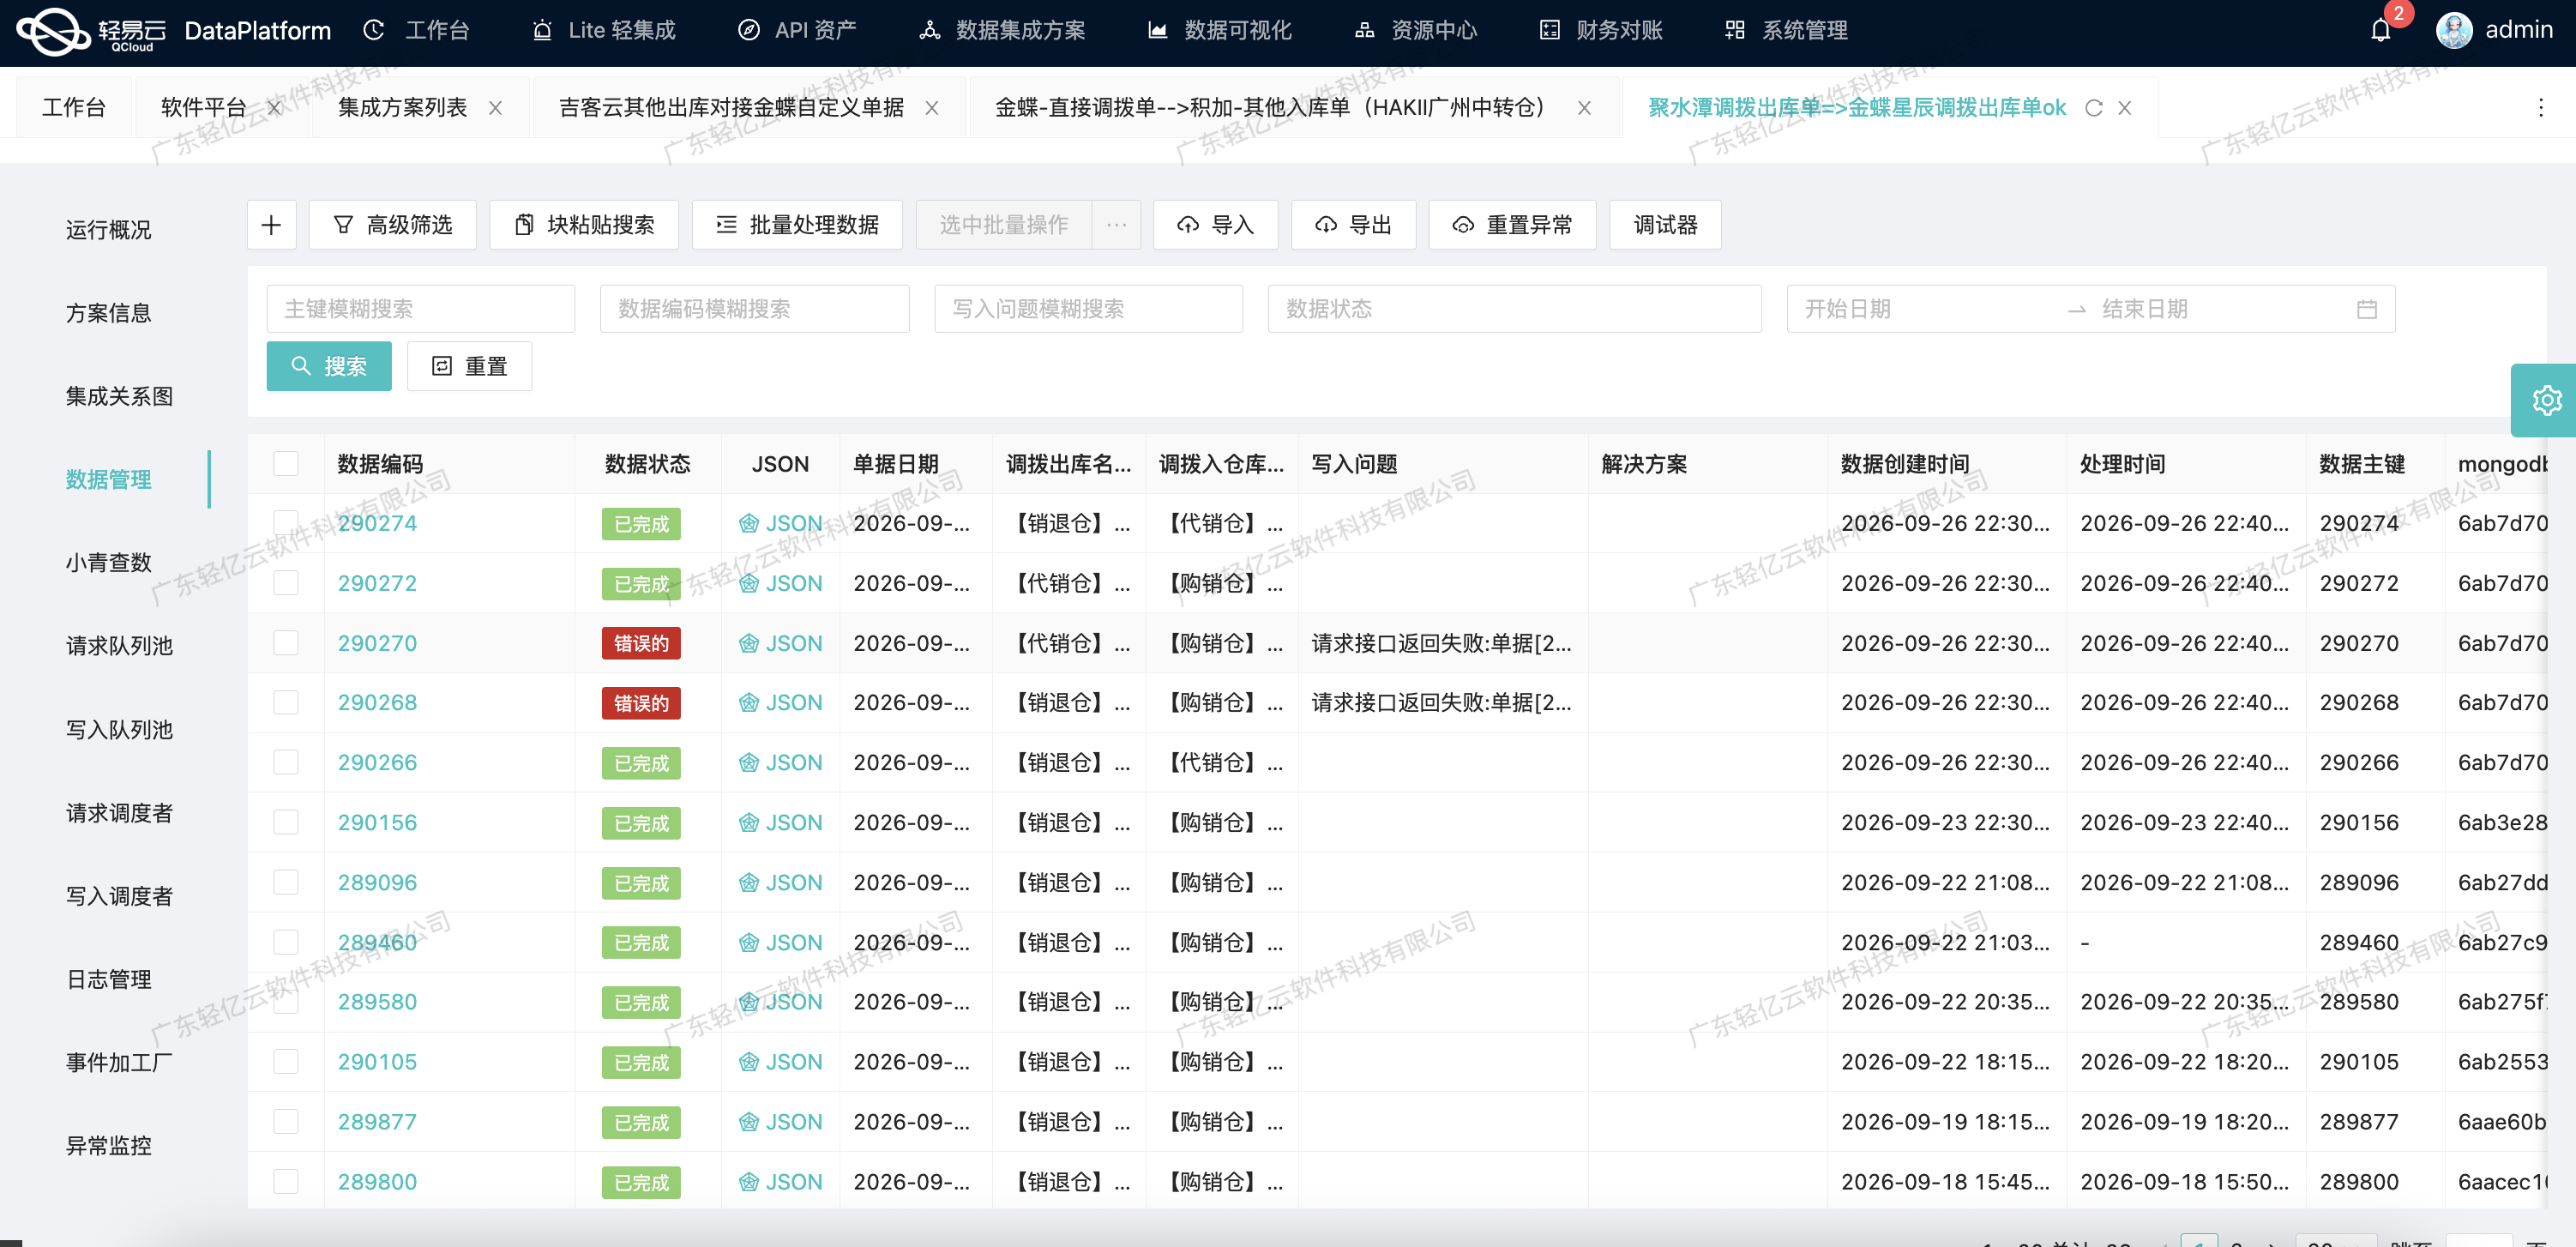Open the 数据可视化 top menu
The width and height of the screenshot is (2576, 1247).
pyautogui.click(x=1219, y=30)
